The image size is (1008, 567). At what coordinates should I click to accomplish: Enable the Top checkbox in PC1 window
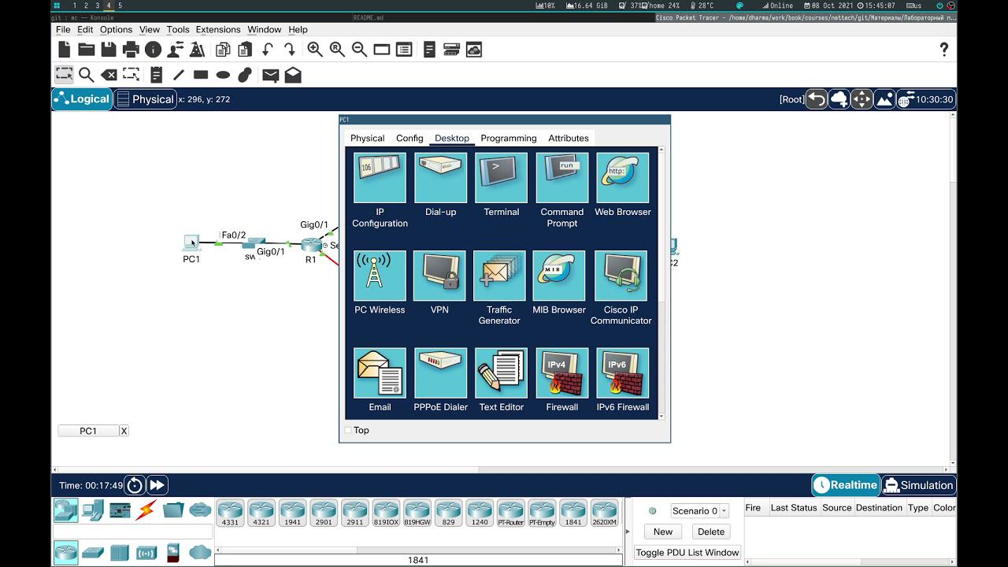point(348,430)
